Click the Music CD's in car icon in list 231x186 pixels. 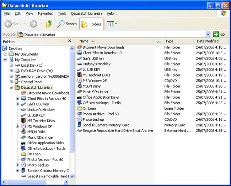click(x=80, y=92)
